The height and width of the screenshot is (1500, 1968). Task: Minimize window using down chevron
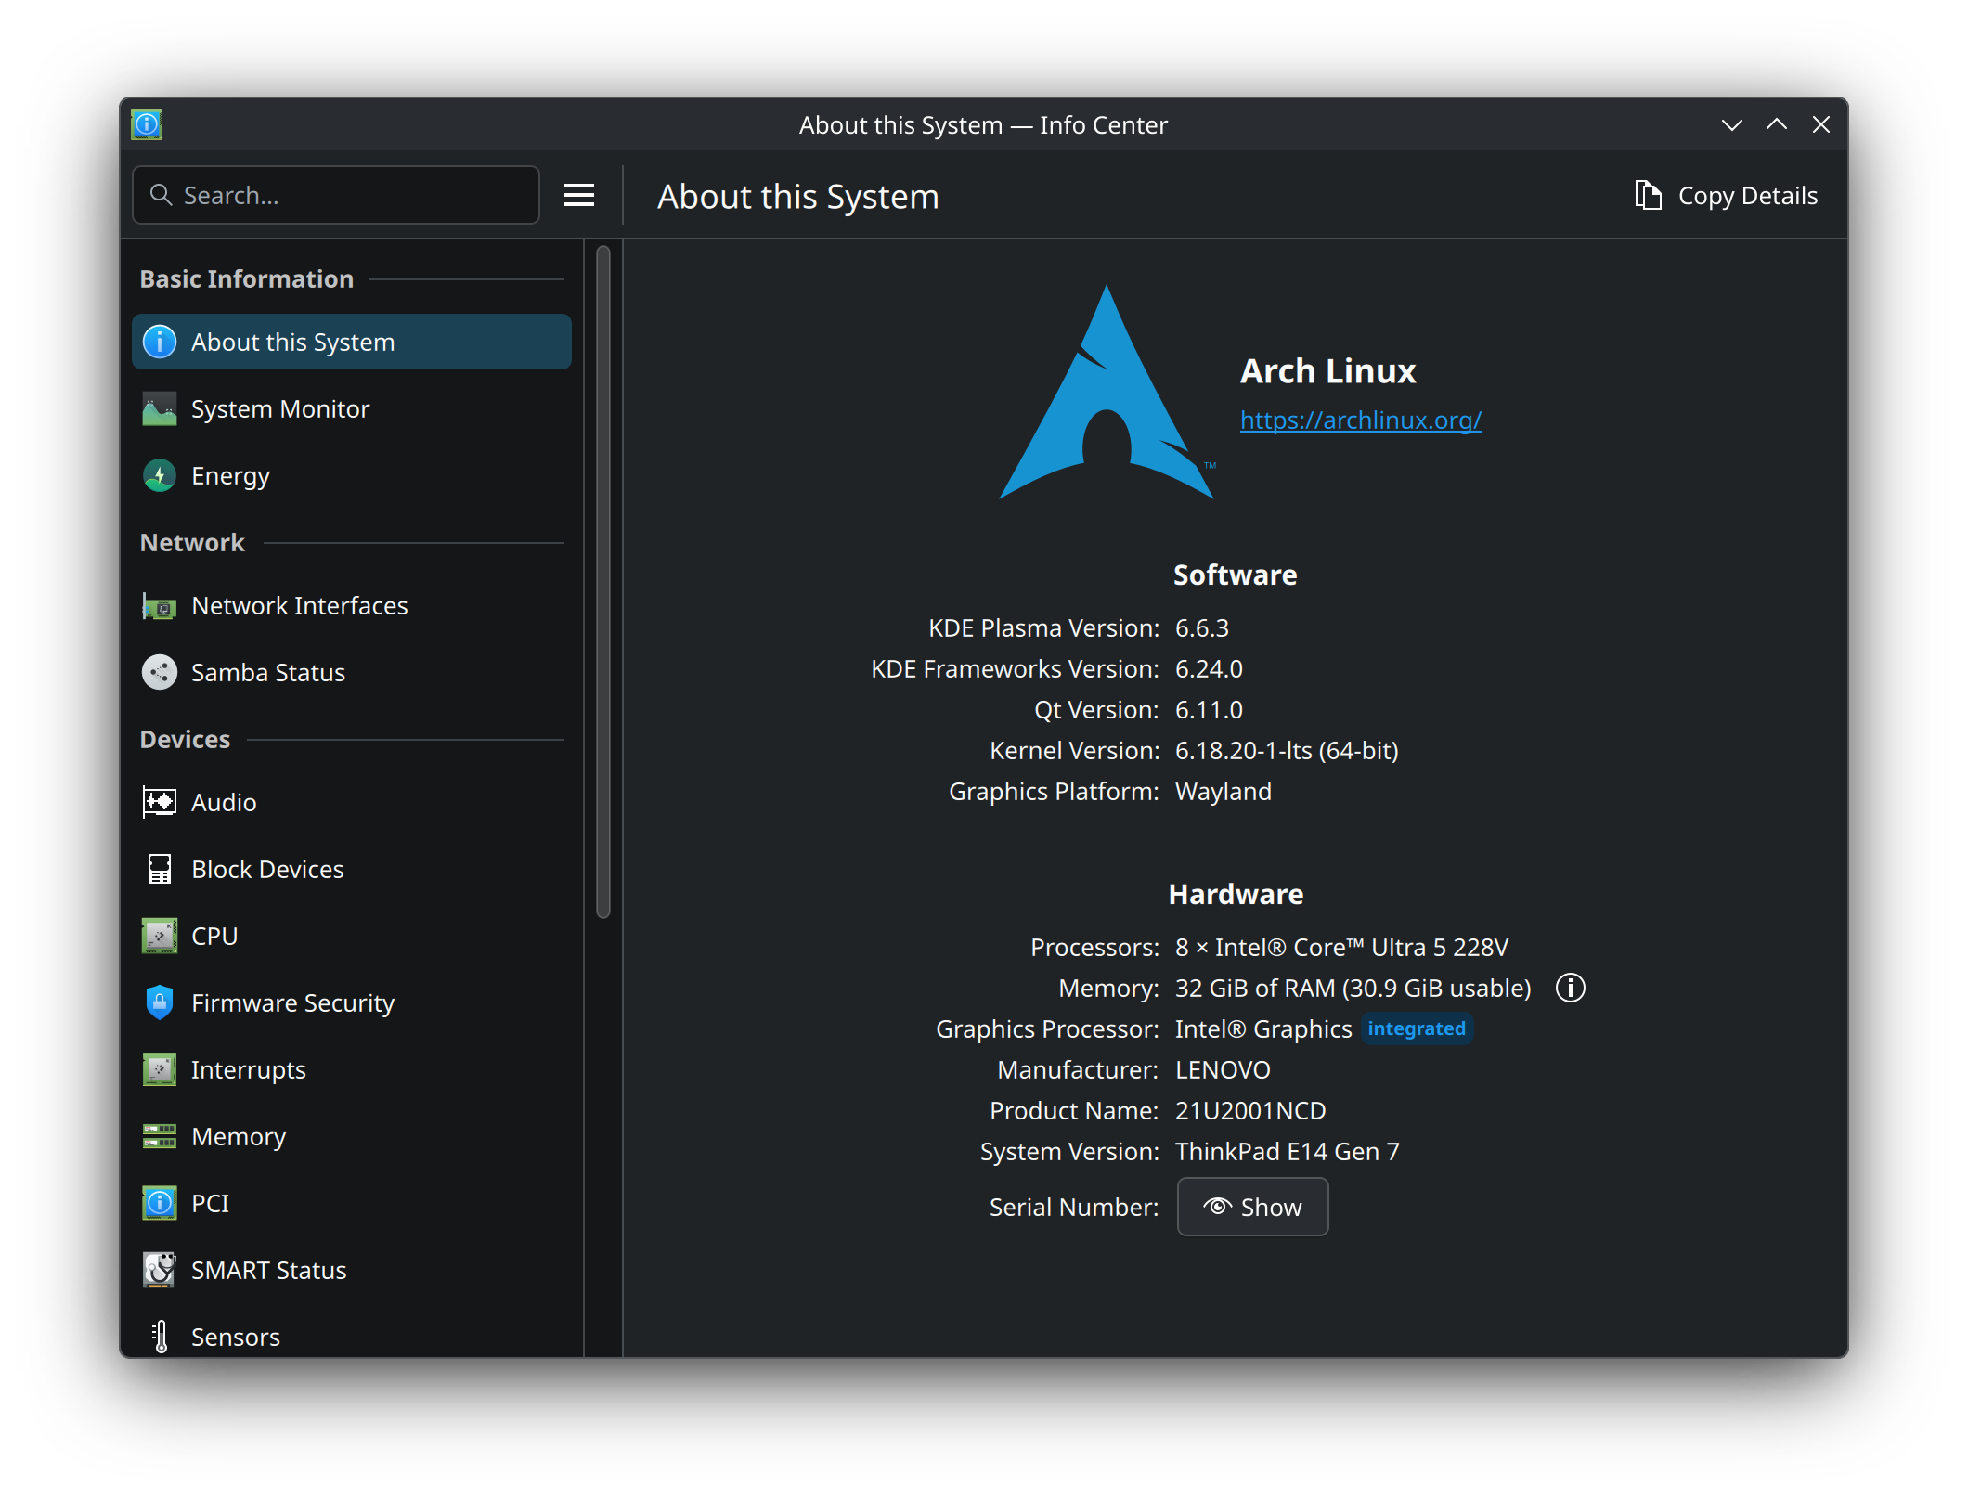click(x=1731, y=124)
